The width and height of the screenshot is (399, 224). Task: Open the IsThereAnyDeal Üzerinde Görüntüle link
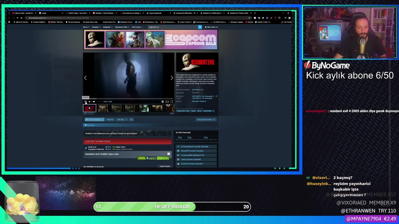pos(196,147)
